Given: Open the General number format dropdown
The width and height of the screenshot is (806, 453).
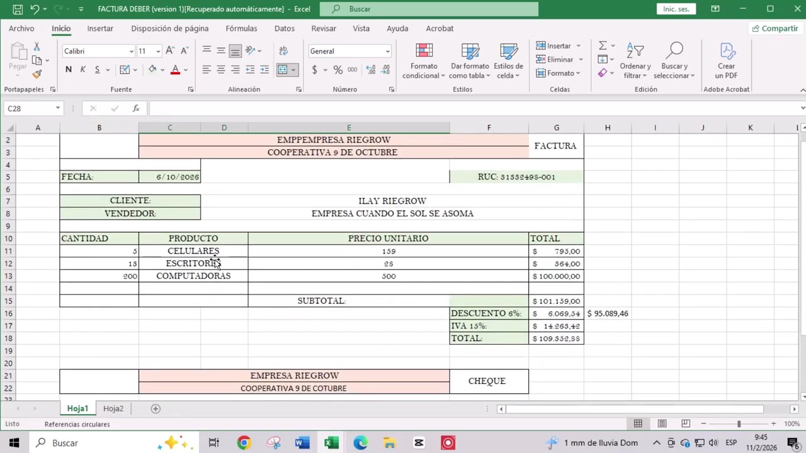Looking at the screenshot, I should click(387, 52).
